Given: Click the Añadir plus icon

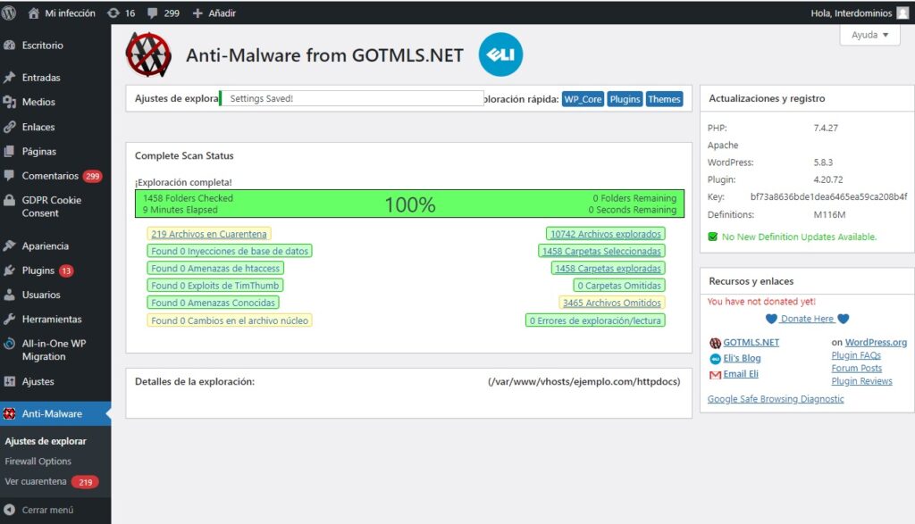Looking at the screenshot, I should tap(197, 12).
